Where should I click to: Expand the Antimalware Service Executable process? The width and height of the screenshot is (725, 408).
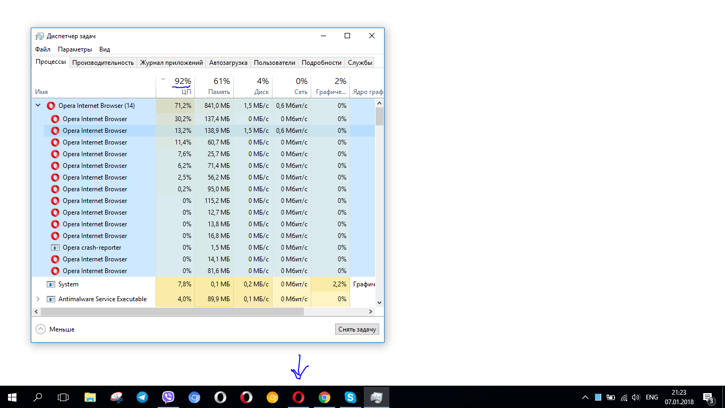tap(38, 299)
